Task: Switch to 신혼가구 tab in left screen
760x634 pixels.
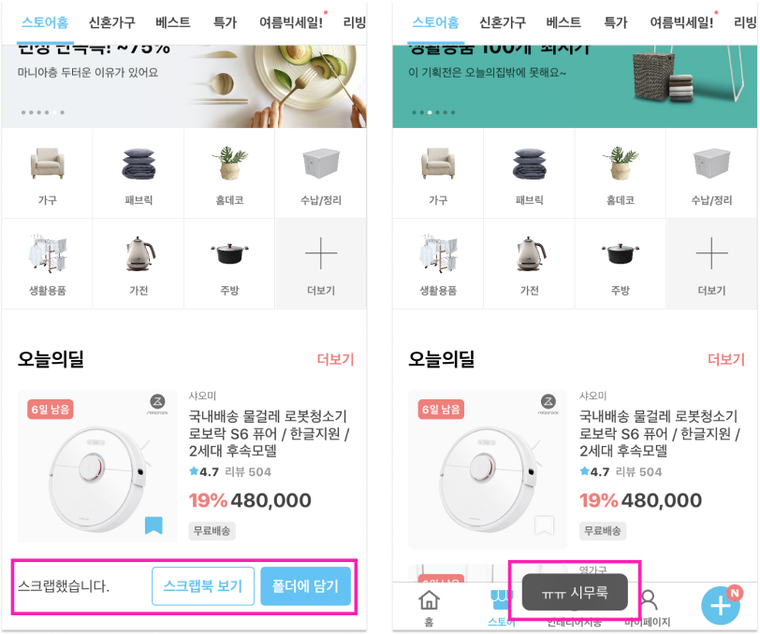Action: point(112,22)
